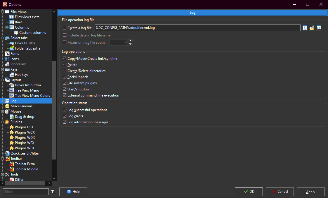The image size is (328, 198).
Task: Click the magnifier browse log file icon
Action: pyautogui.click(x=319, y=28)
